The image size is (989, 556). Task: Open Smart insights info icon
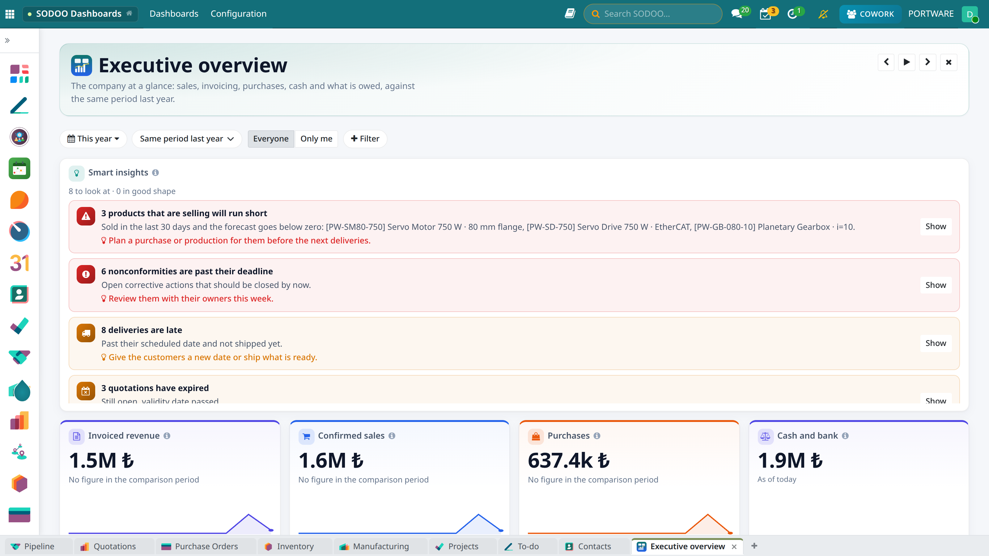[x=155, y=173]
